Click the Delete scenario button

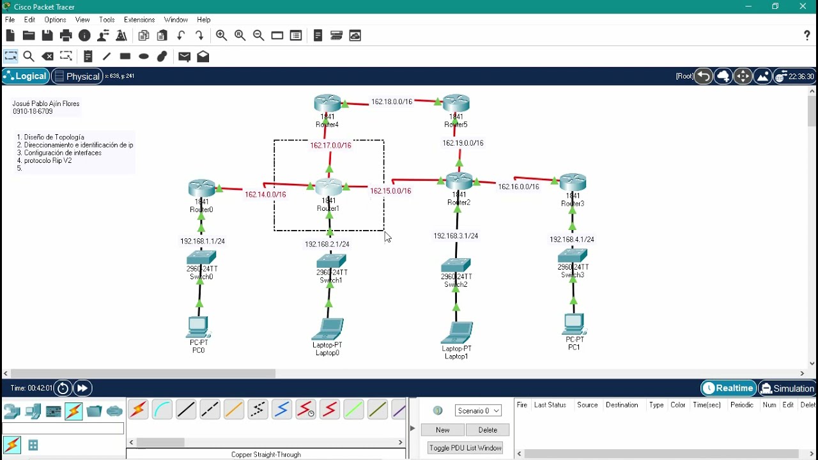point(488,430)
